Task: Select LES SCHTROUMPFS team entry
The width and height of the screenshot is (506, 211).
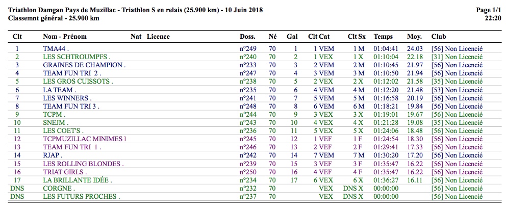Action: 77,57
